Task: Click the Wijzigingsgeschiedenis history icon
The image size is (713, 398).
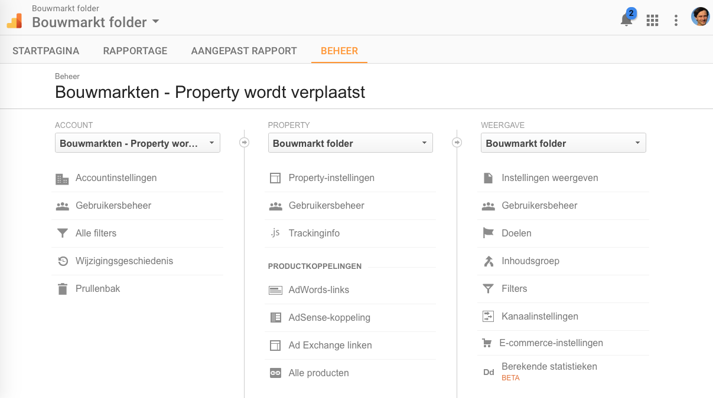Action: coord(63,261)
